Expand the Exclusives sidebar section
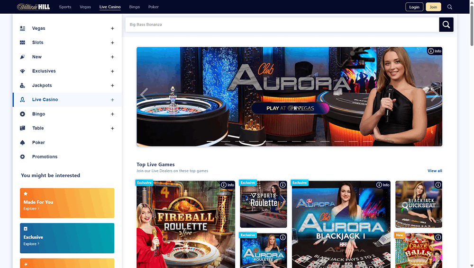This screenshot has width=474, height=268. click(x=112, y=71)
